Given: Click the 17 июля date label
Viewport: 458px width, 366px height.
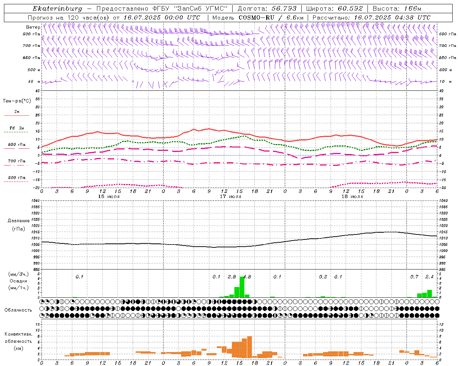Looking at the screenshot, I should point(230,197).
